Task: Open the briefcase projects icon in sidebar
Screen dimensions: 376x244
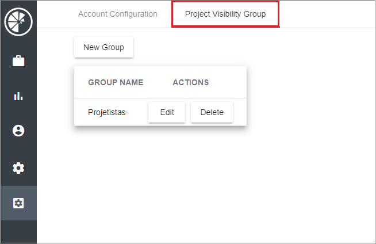Action: (x=18, y=61)
